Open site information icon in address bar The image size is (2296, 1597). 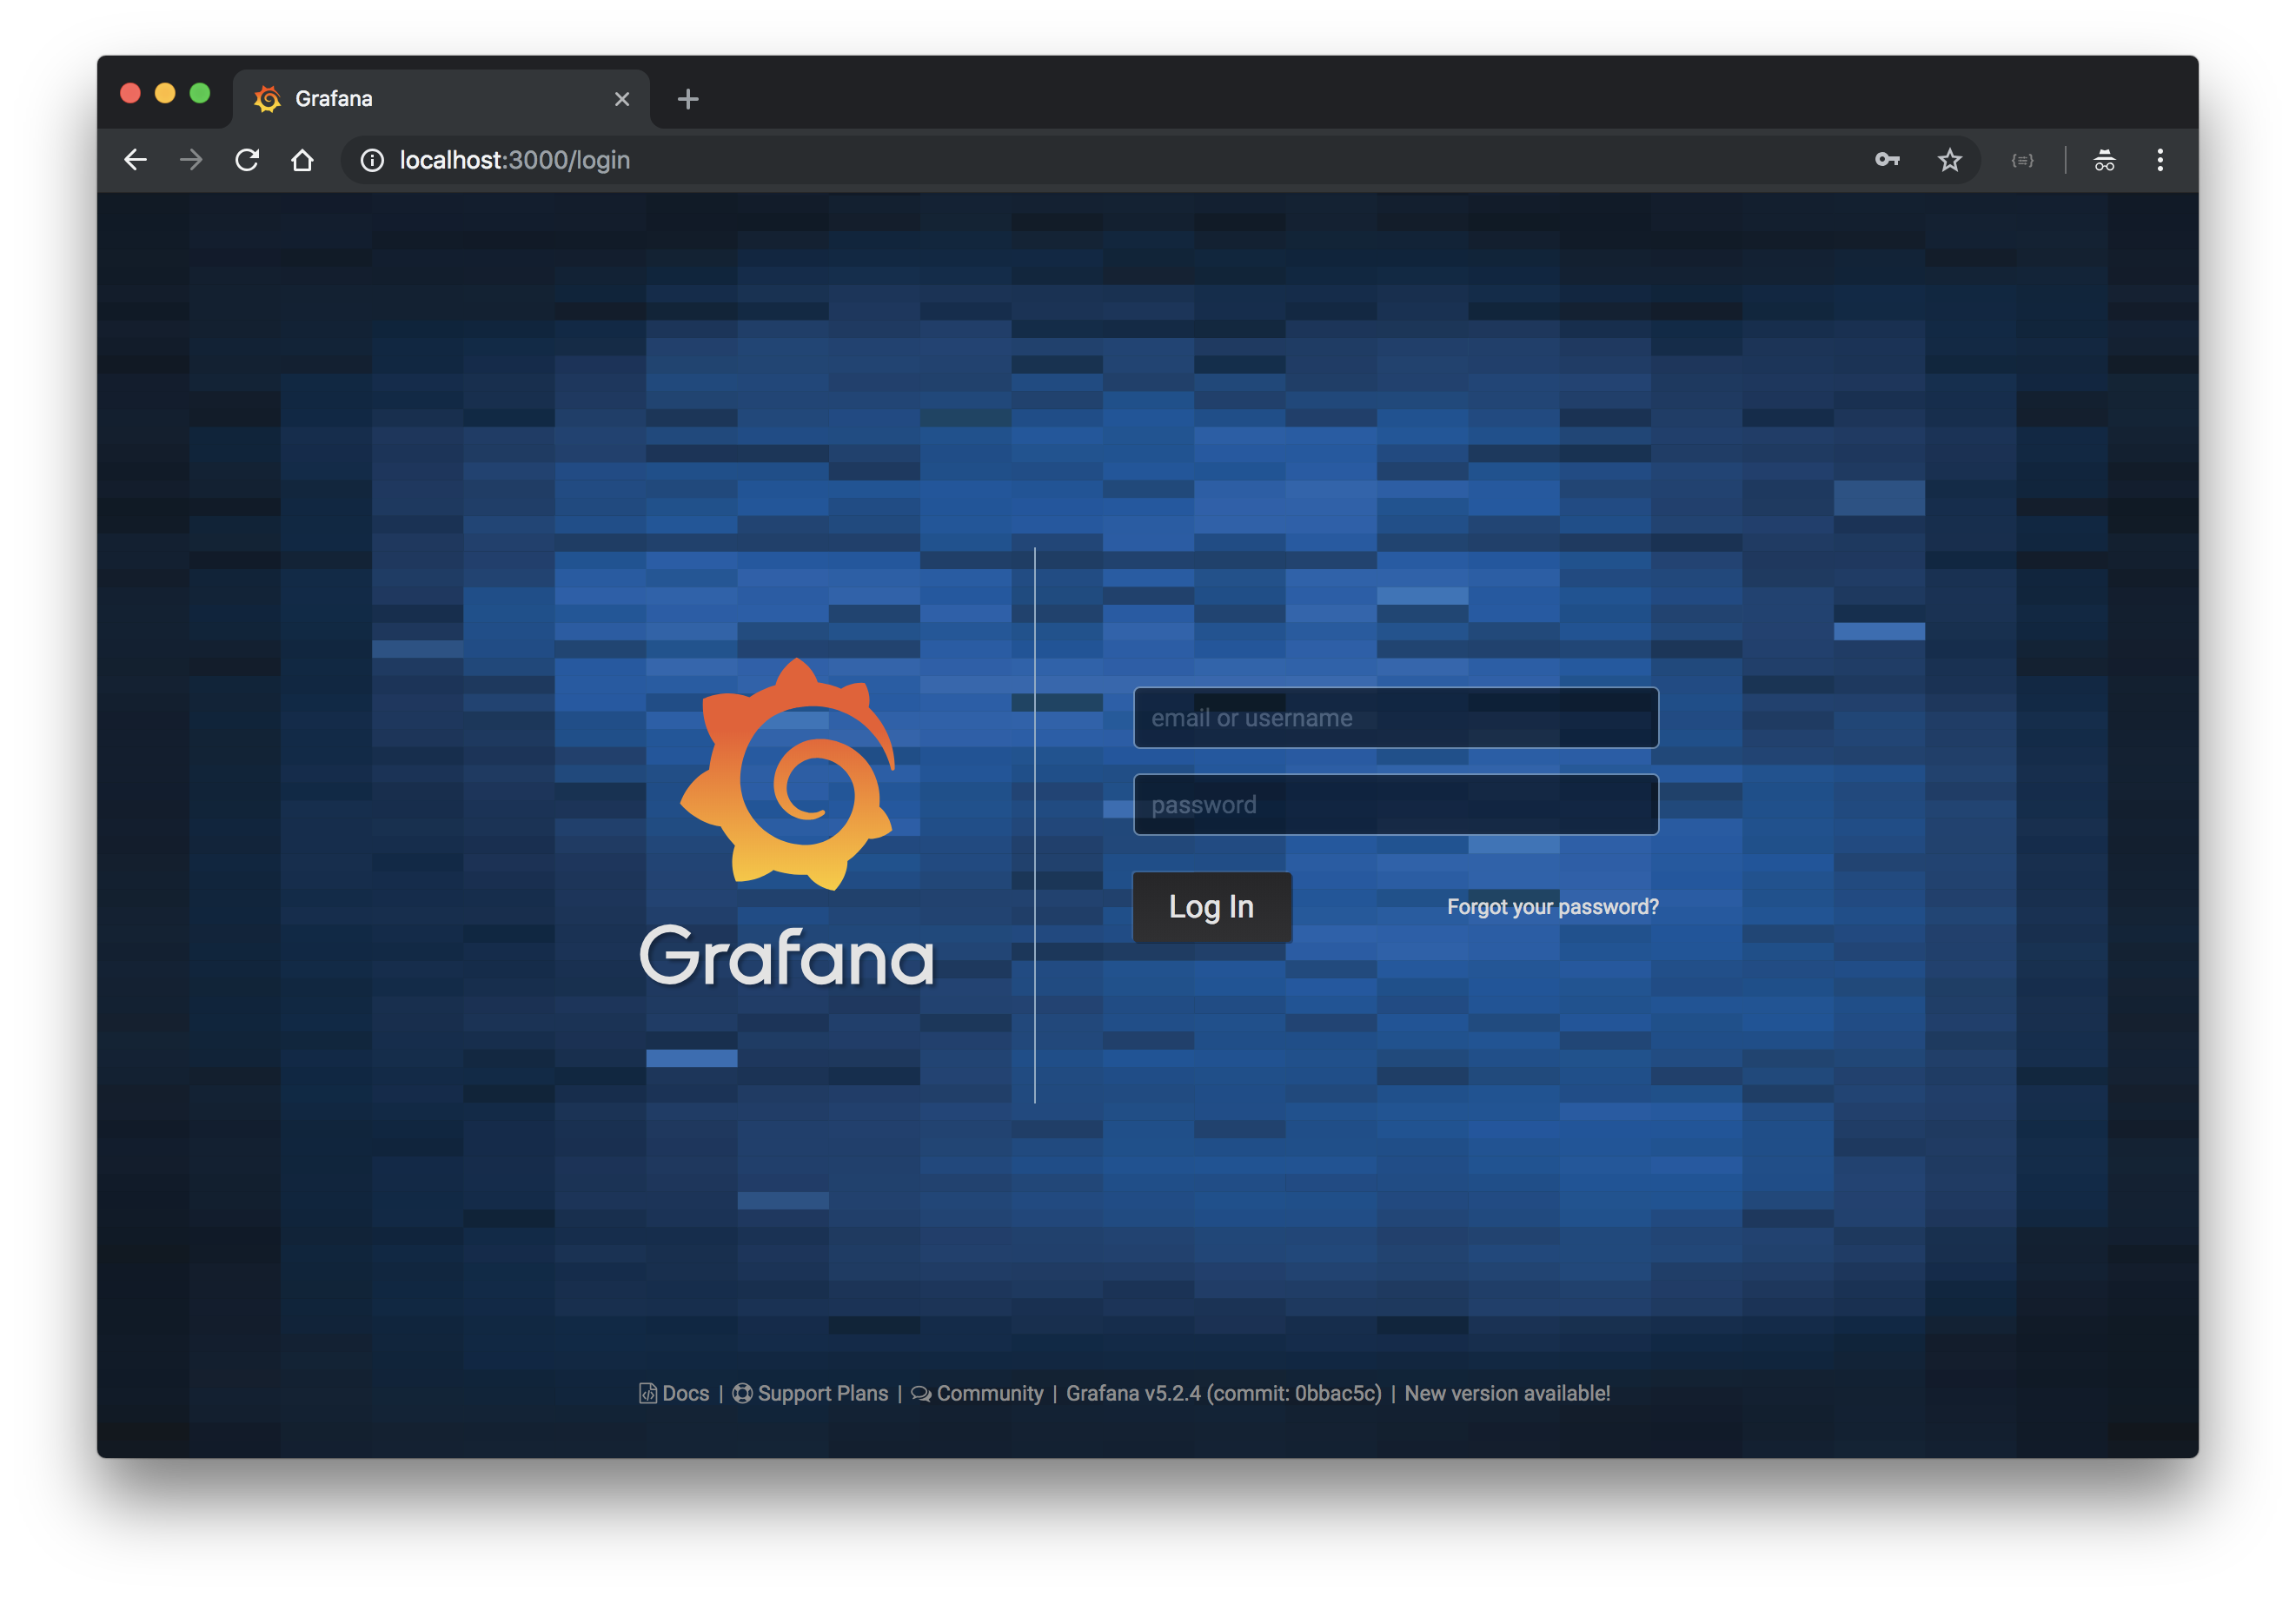[372, 160]
